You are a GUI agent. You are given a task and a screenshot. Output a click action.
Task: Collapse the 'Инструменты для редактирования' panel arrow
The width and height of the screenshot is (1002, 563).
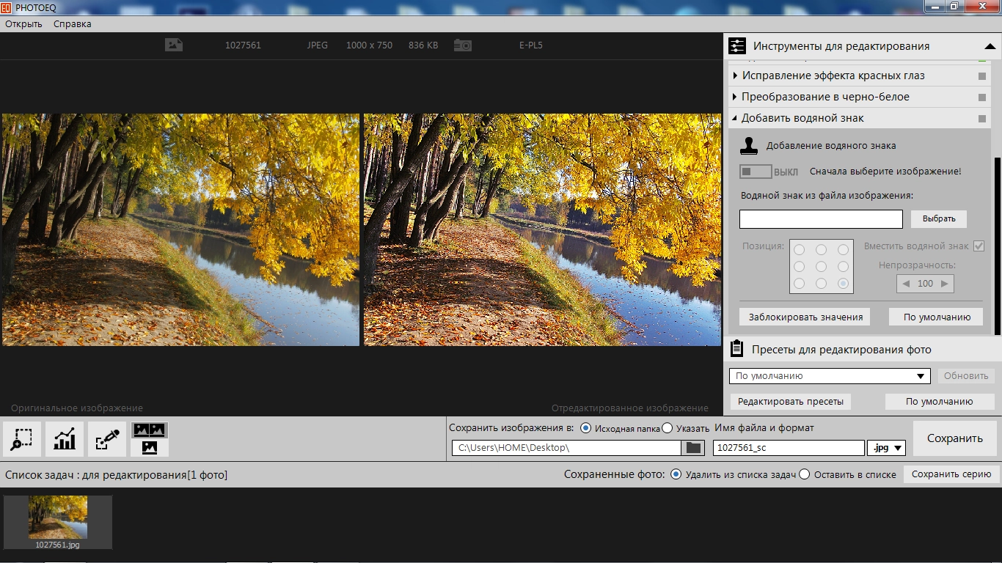(990, 46)
